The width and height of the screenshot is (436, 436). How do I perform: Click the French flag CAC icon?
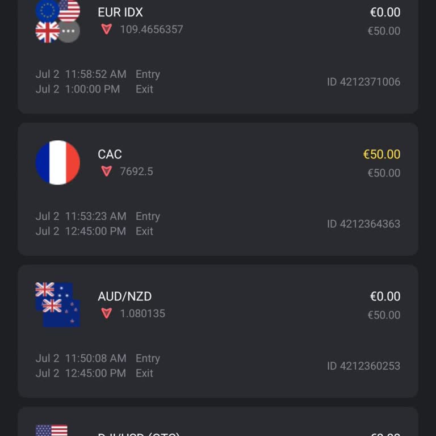(x=57, y=162)
